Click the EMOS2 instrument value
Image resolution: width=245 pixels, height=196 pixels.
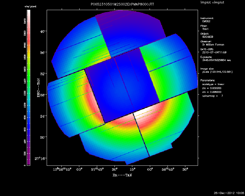click(206, 21)
